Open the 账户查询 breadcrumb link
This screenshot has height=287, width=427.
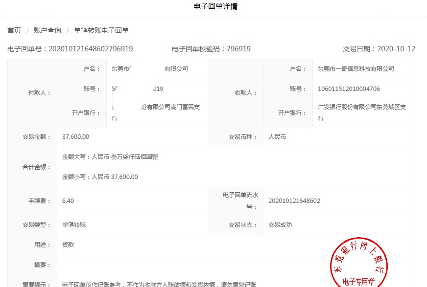pos(47,30)
